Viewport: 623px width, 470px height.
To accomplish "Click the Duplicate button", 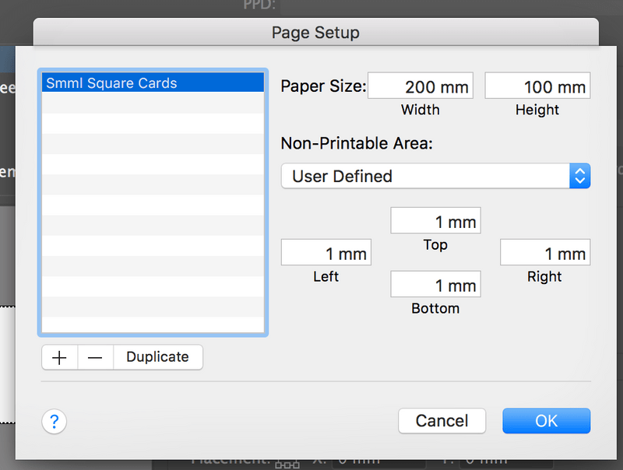I will click(x=157, y=356).
